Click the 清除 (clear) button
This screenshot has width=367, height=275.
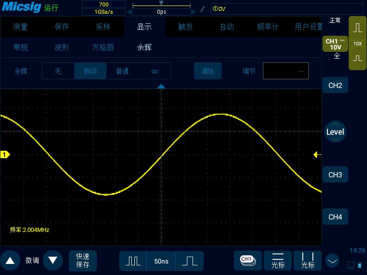[208, 71]
